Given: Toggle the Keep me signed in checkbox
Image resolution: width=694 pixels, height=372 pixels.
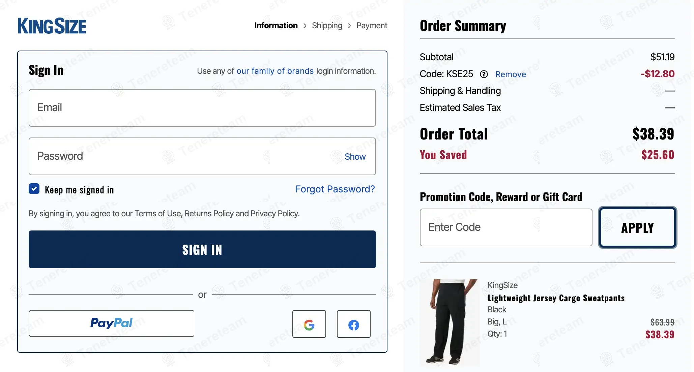Looking at the screenshot, I should coord(34,189).
